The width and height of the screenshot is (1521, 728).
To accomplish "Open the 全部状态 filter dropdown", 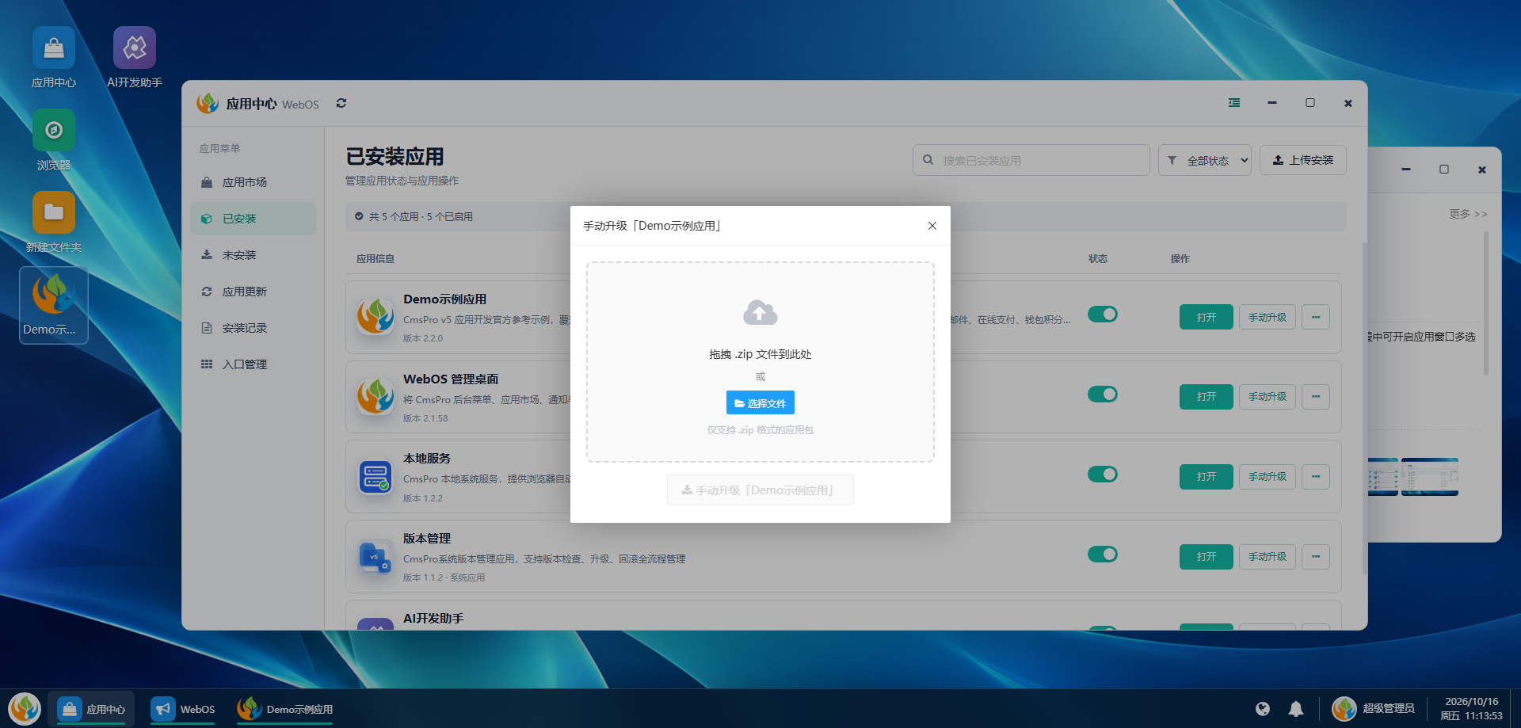I will point(1205,160).
